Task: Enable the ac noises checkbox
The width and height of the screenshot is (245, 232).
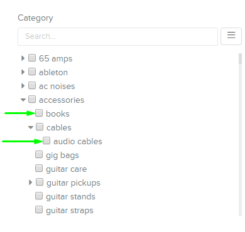Action: click(x=32, y=85)
